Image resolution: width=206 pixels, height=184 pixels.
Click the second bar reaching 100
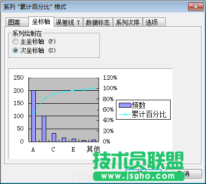coord(44,129)
